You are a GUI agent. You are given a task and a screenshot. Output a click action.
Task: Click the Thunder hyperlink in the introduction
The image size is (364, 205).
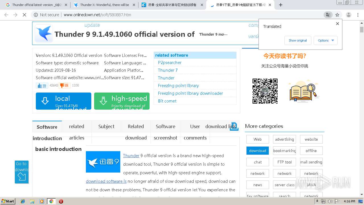pyautogui.click(x=131, y=156)
